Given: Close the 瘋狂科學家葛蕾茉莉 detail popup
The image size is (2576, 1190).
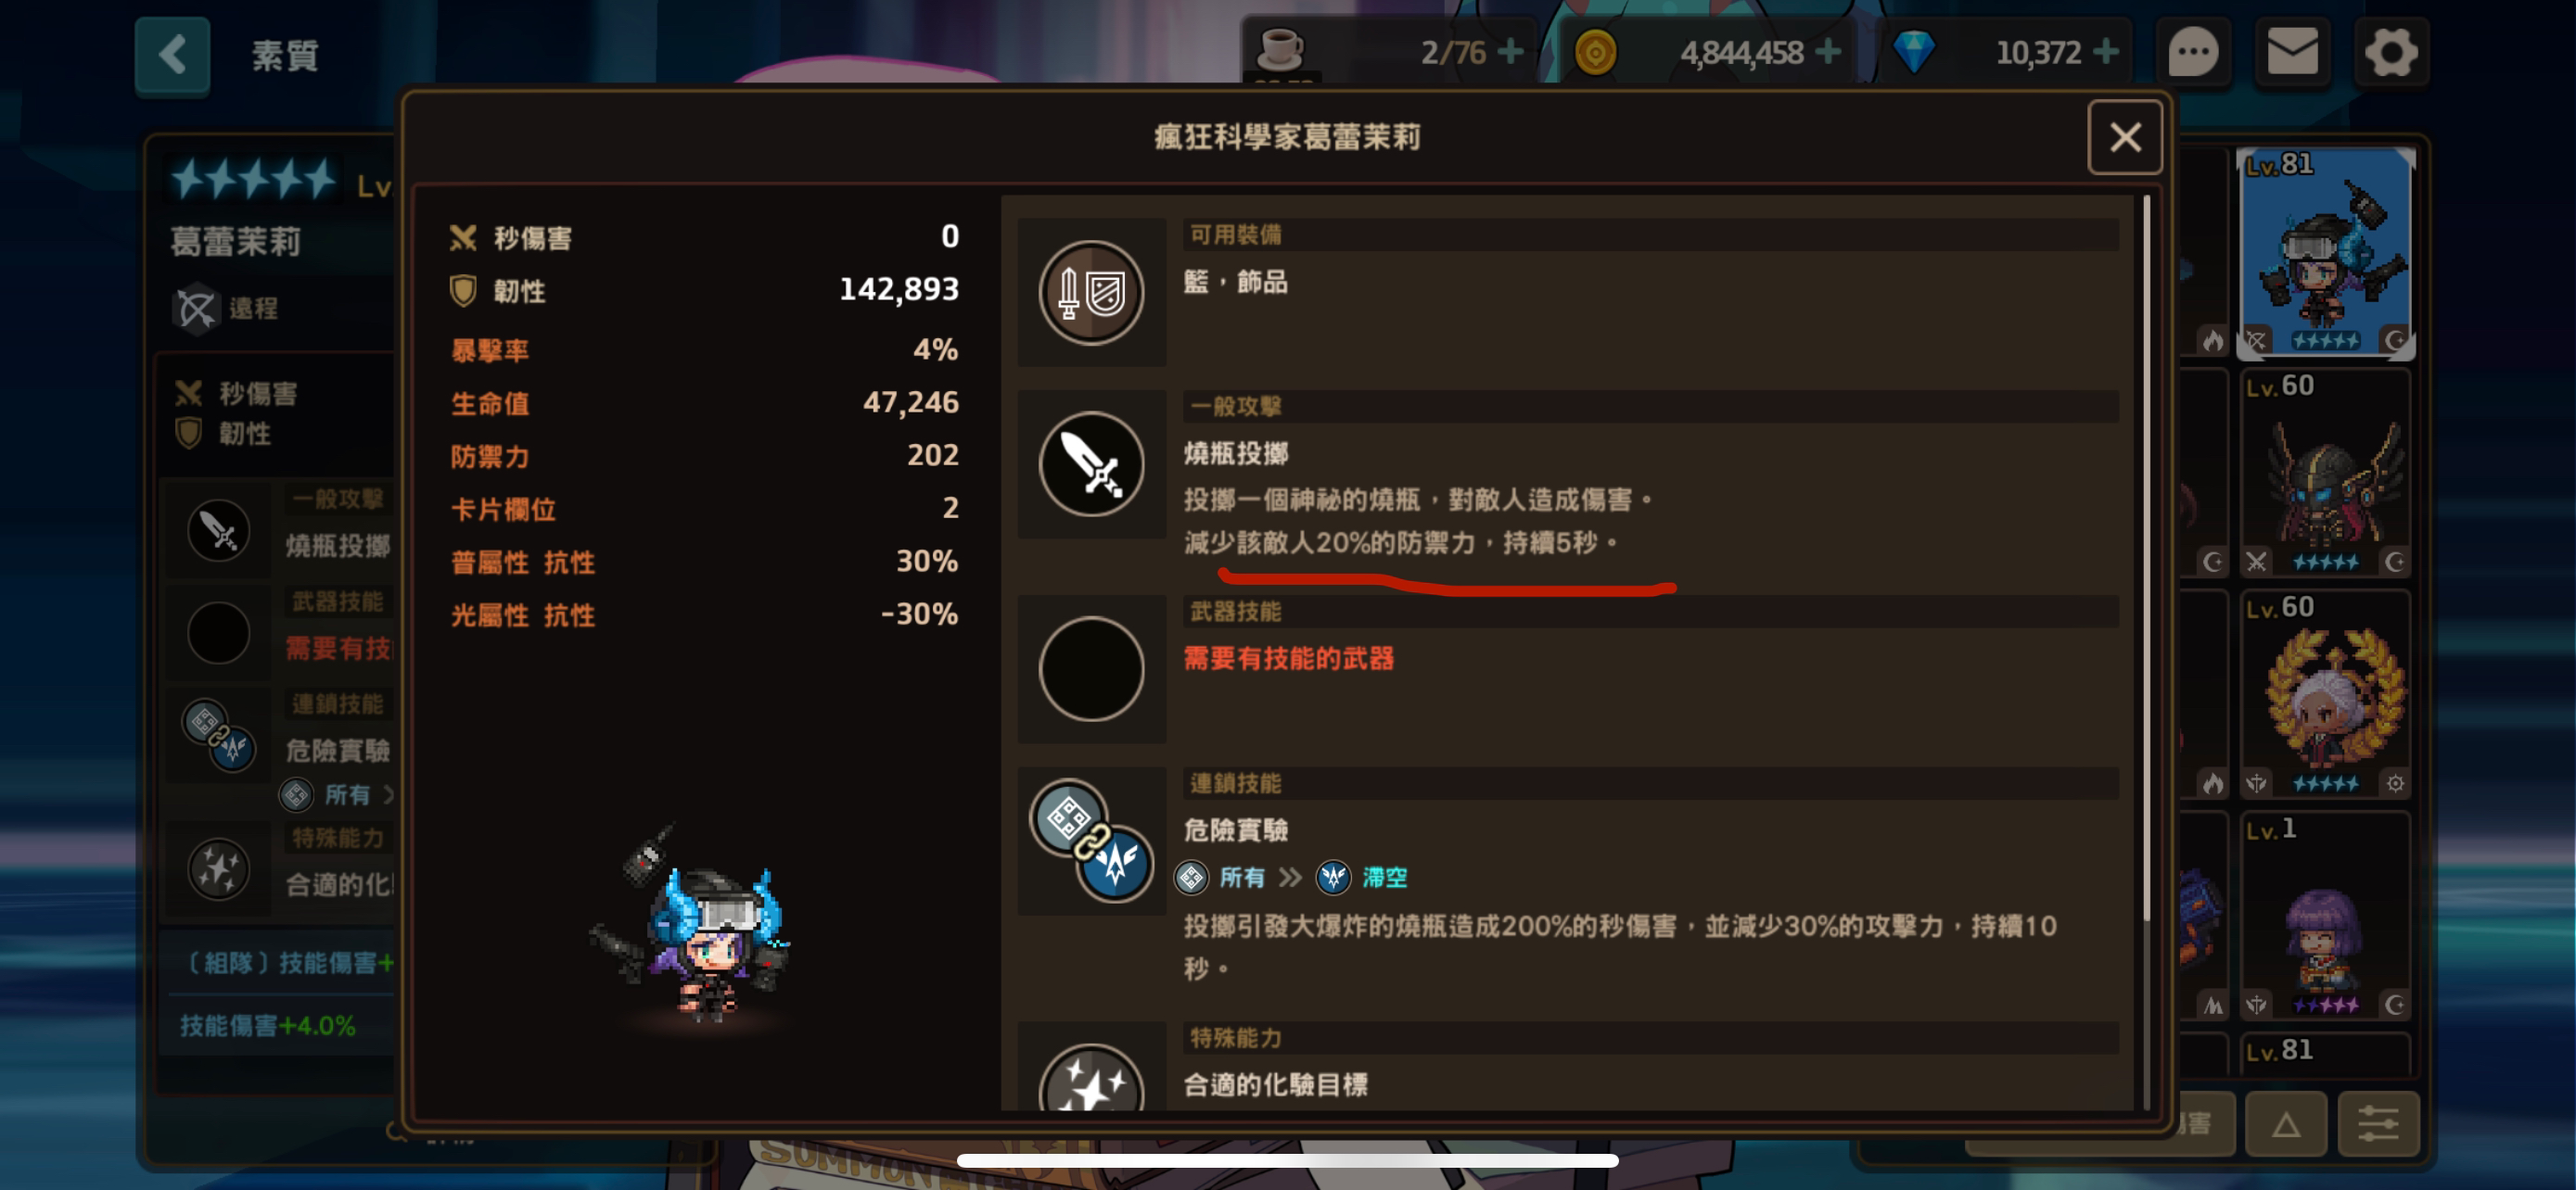Looking at the screenshot, I should click(2125, 137).
